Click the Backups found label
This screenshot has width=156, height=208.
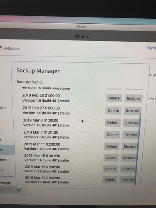30,82
